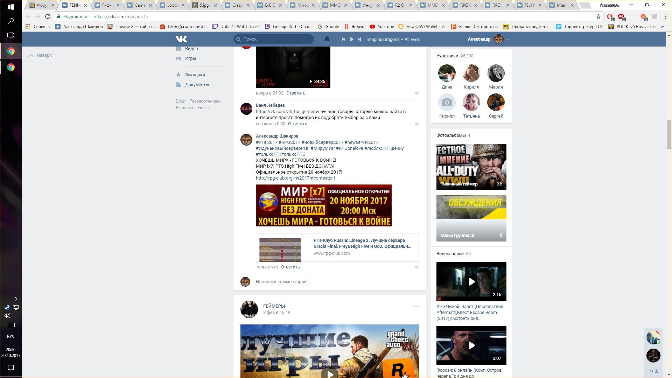Screen dimensions: 672x378
Task: Click the address bar URL
Action: [121, 16]
